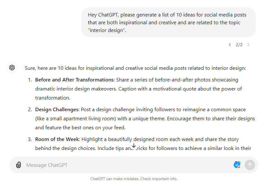Click the send message up-arrow button

pyautogui.click(x=250, y=165)
